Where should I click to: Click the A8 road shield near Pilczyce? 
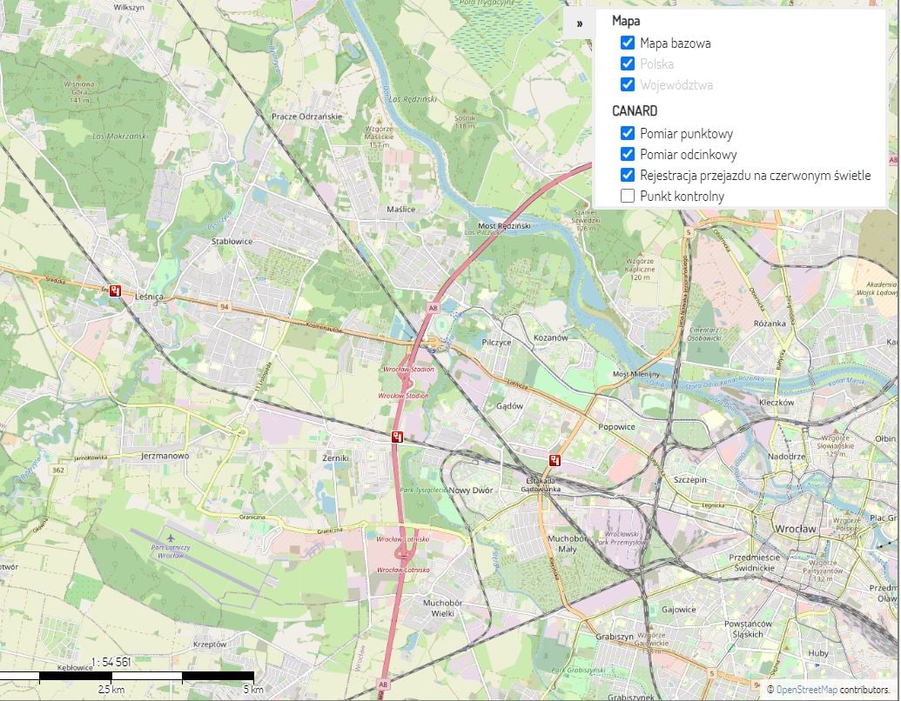click(433, 308)
